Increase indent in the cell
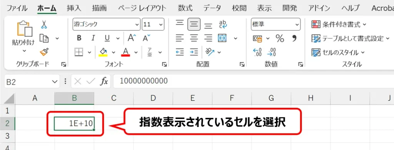The width and height of the screenshot is (394, 150). pos(194,52)
